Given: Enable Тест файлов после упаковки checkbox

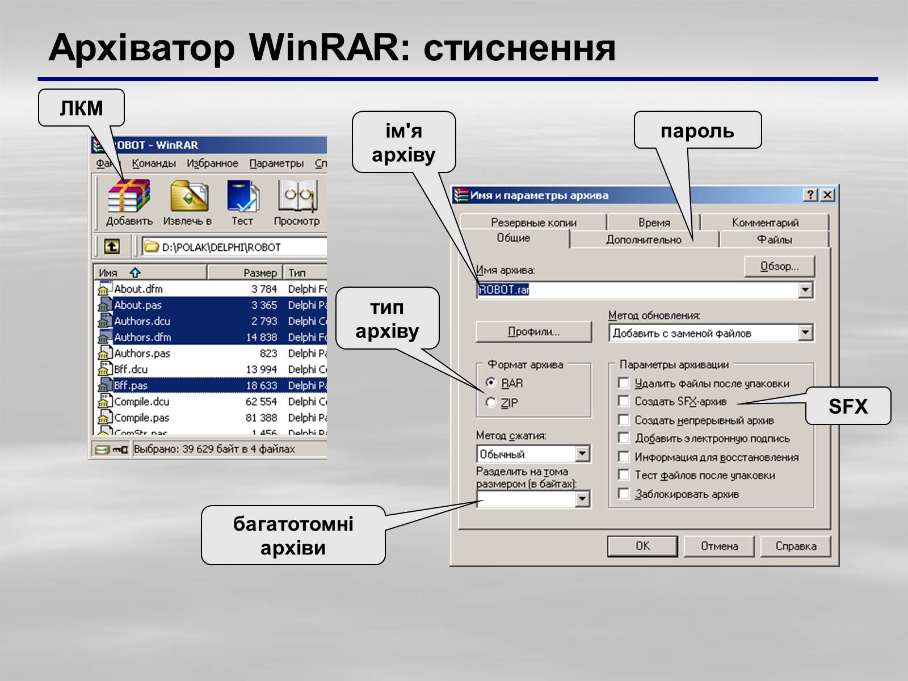Looking at the screenshot, I should pos(624,475).
